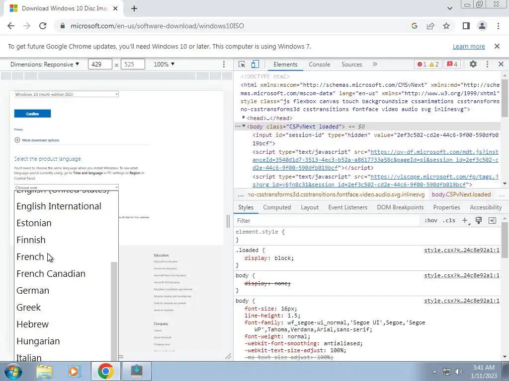Switch to the Elements panel
Image resolution: width=509 pixels, height=381 pixels.
point(285,64)
